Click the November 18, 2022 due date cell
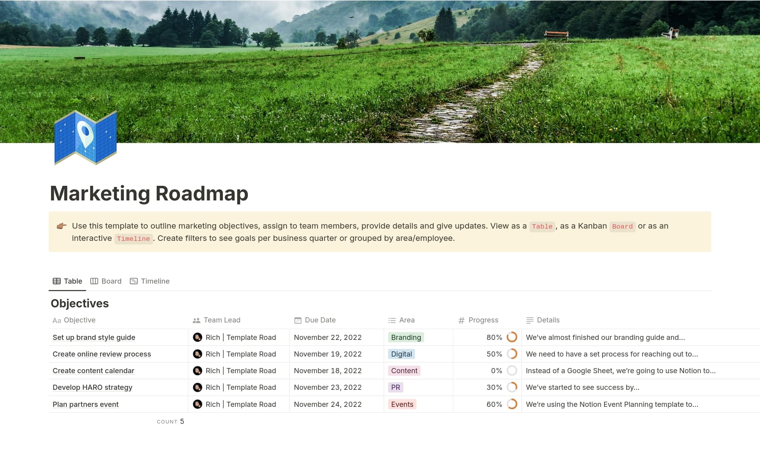 (x=328, y=371)
